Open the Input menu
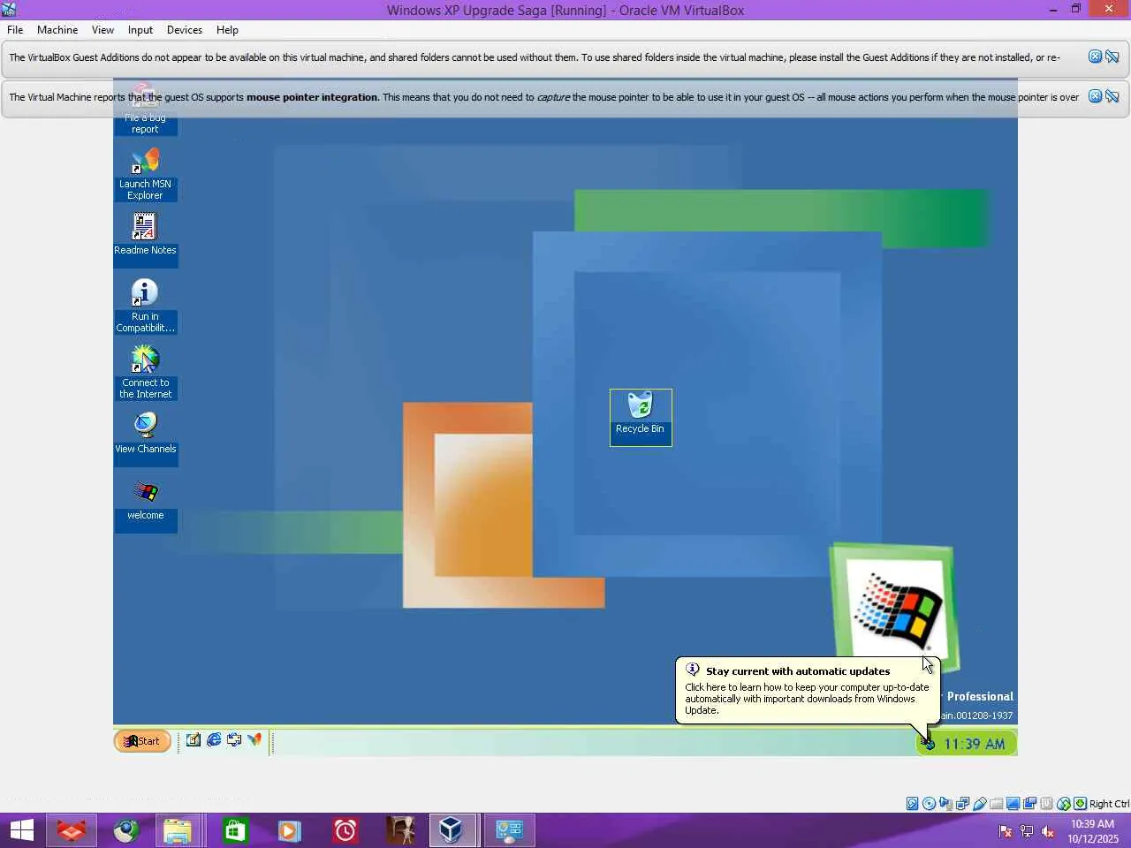Image resolution: width=1131 pixels, height=848 pixels. point(140,29)
